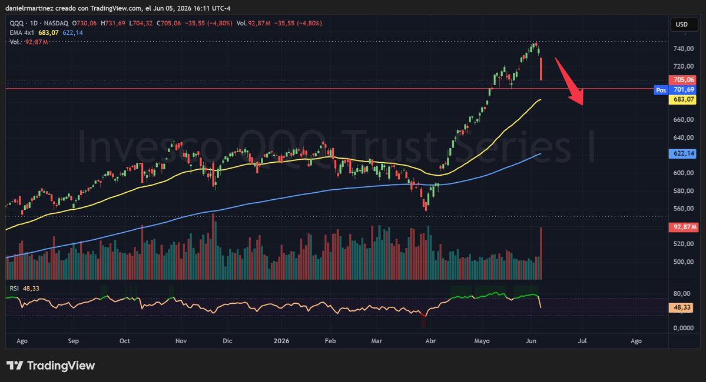Click the 580,00 price axis level

tap(683, 190)
